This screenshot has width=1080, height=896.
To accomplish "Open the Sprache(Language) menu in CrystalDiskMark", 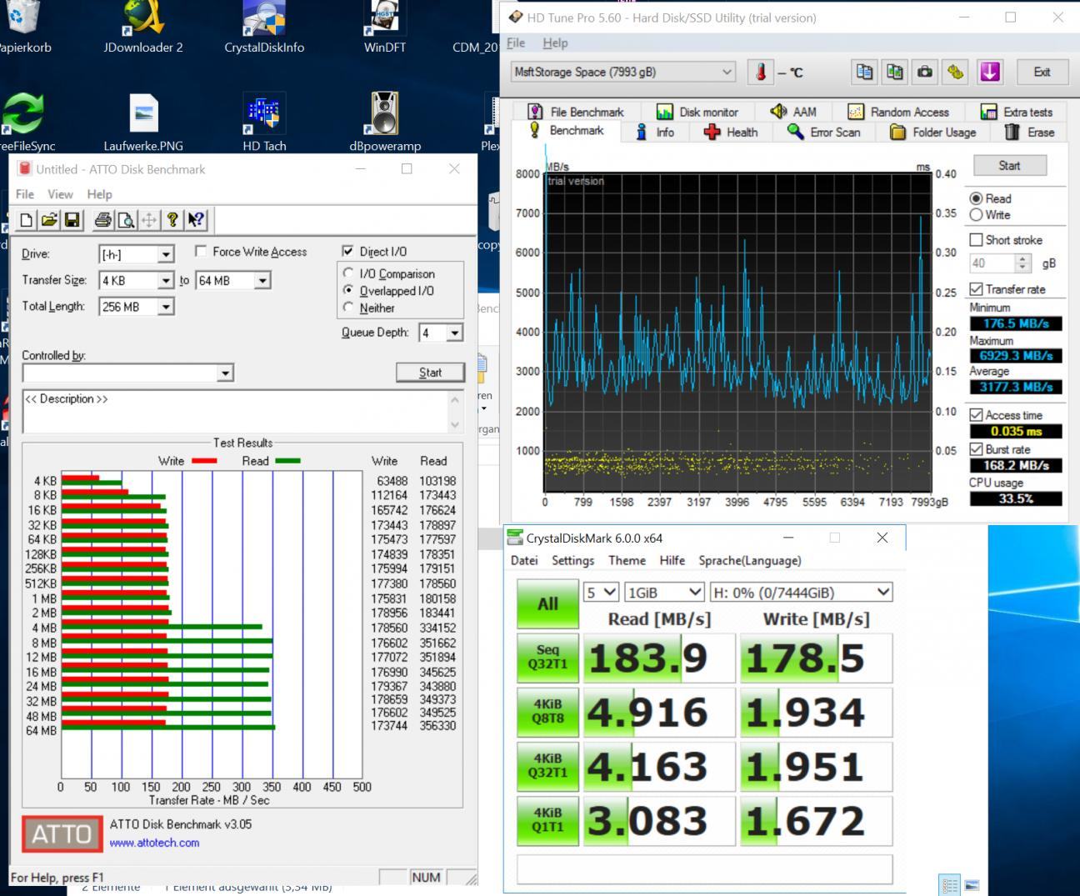I will pos(750,560).
